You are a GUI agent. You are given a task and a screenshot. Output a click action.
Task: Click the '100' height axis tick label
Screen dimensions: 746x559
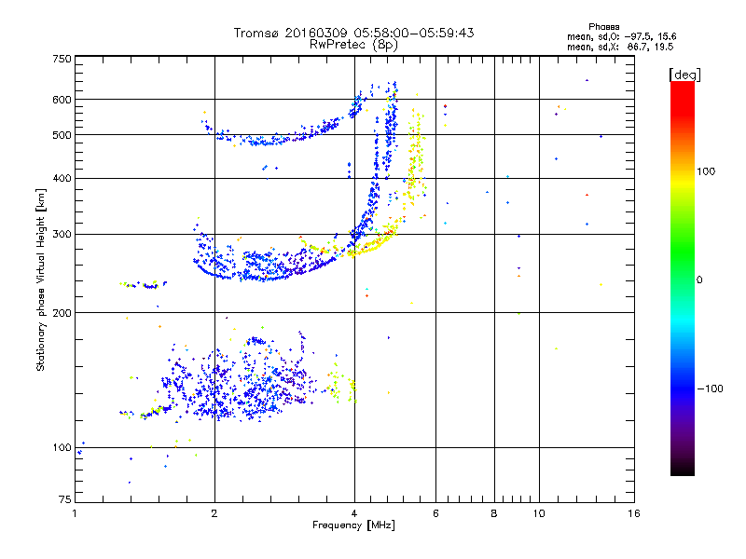62,448
